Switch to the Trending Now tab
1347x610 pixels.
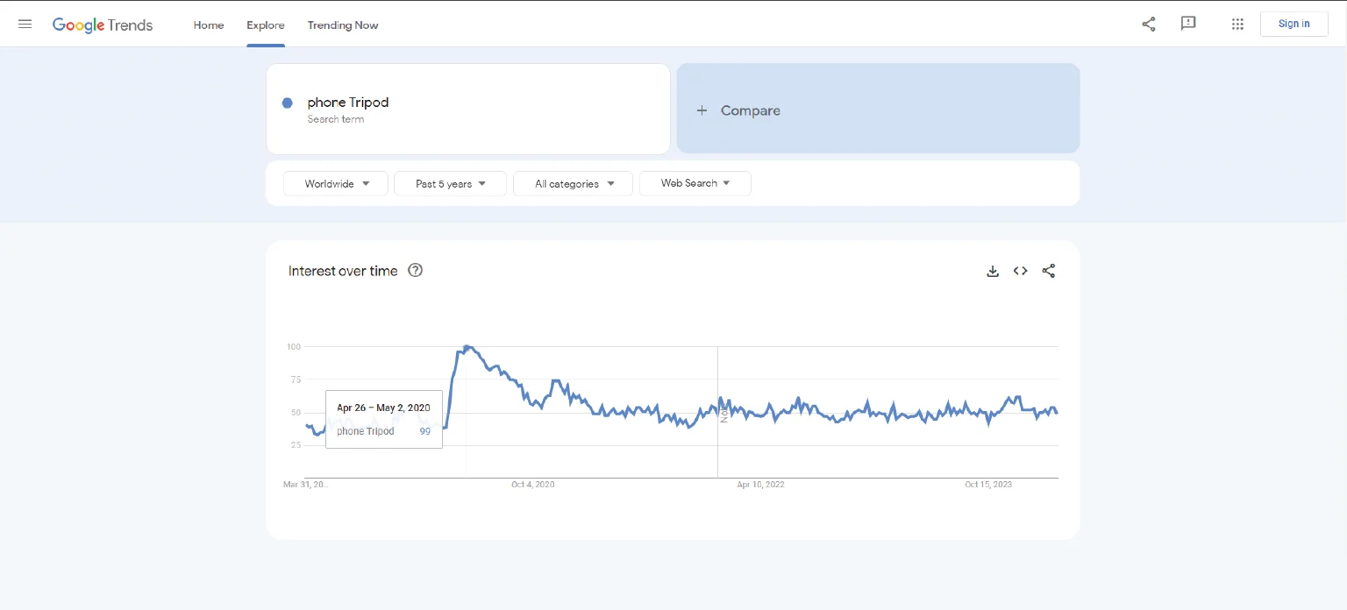pos(343,25)
